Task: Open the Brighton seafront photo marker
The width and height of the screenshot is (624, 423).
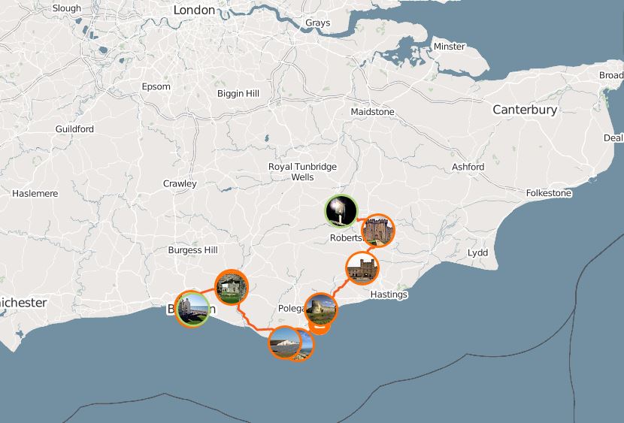Action: 192,310
